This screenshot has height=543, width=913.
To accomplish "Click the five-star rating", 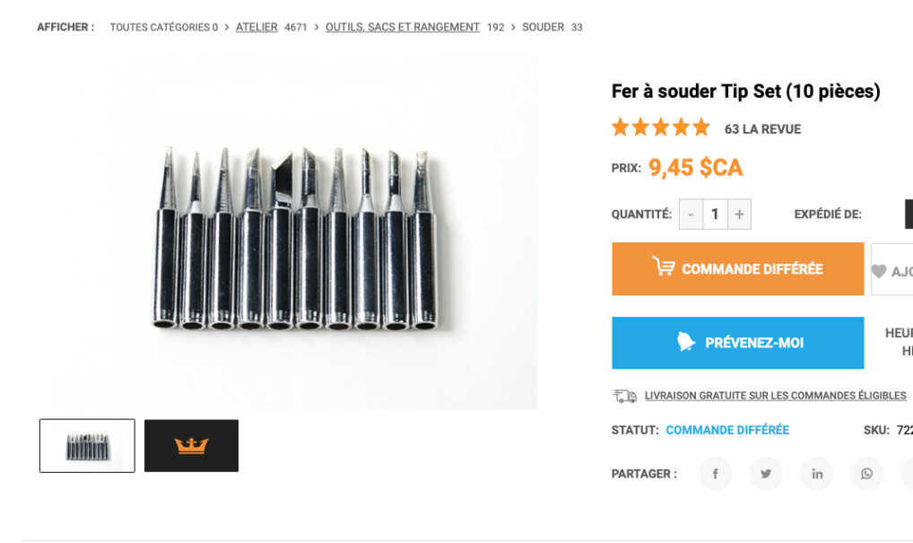I will (661, 127).
